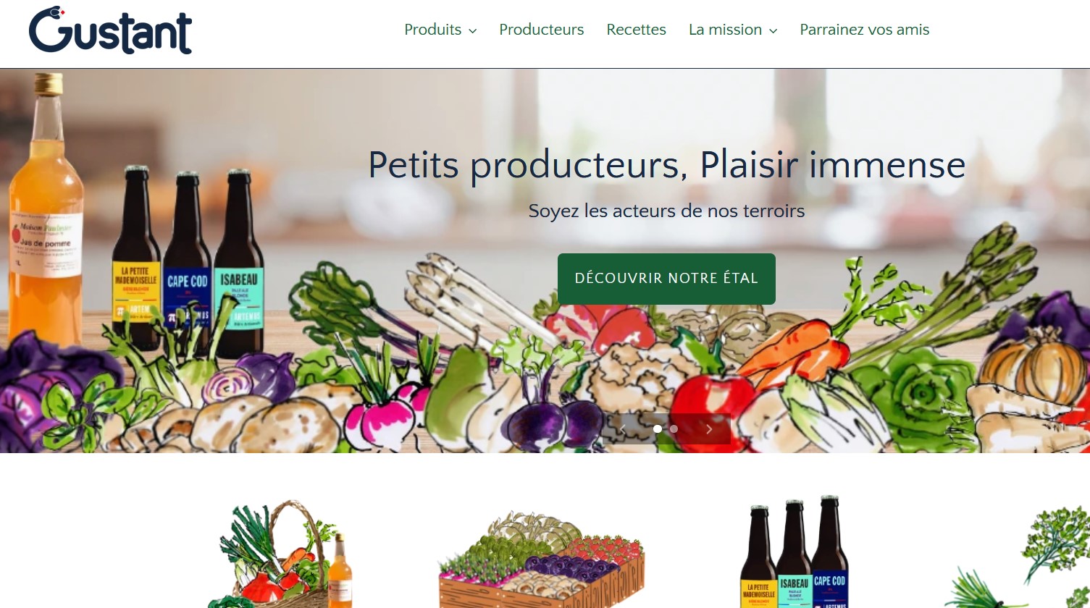Advance to next carousel slide arrow
1090x608 pixels.
point(709,429)
